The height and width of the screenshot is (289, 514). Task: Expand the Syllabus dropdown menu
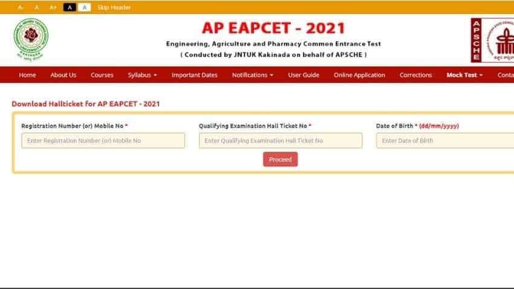click(142, 75)
